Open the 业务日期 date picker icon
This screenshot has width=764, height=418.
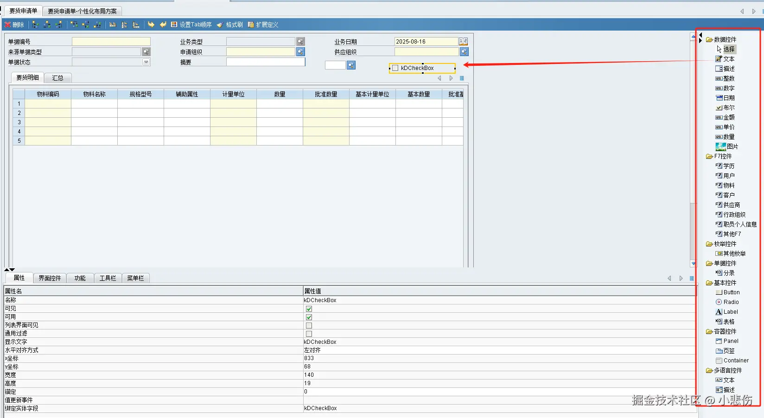[x=463, y=41]
